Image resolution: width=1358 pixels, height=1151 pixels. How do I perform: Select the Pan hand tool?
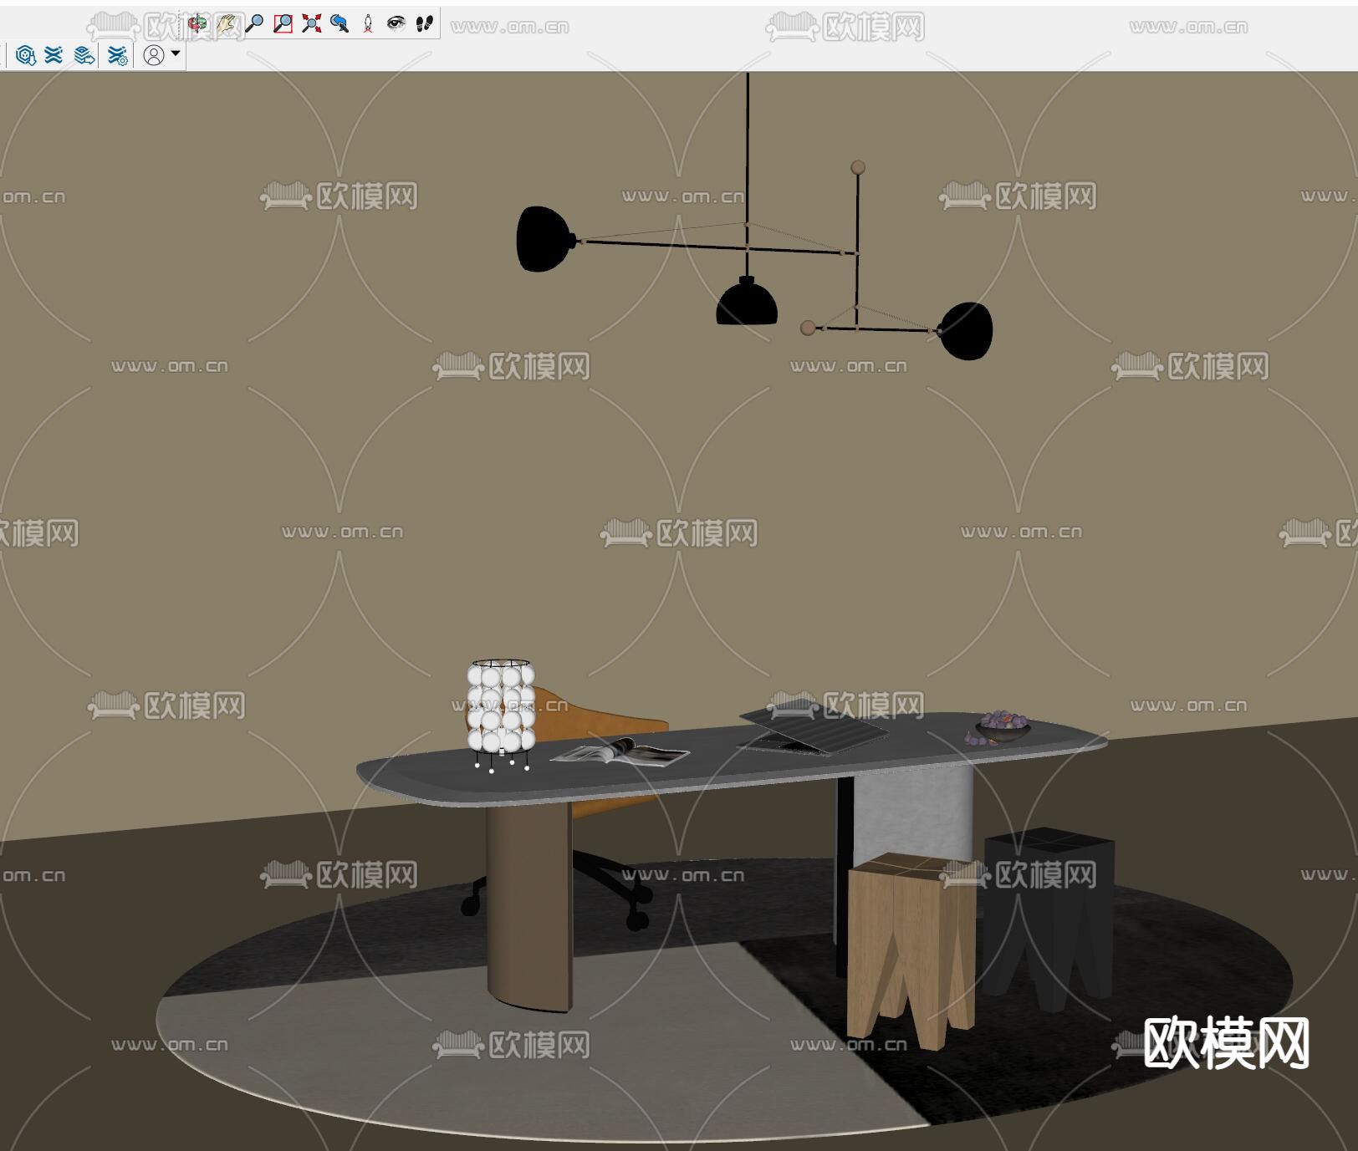(x=226, y=24)
